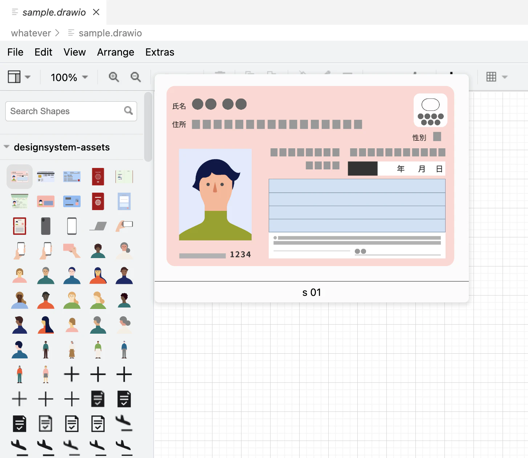
Task: Choose the gray laptop shape
Action: pyautogui.click(x=98, y=226)
